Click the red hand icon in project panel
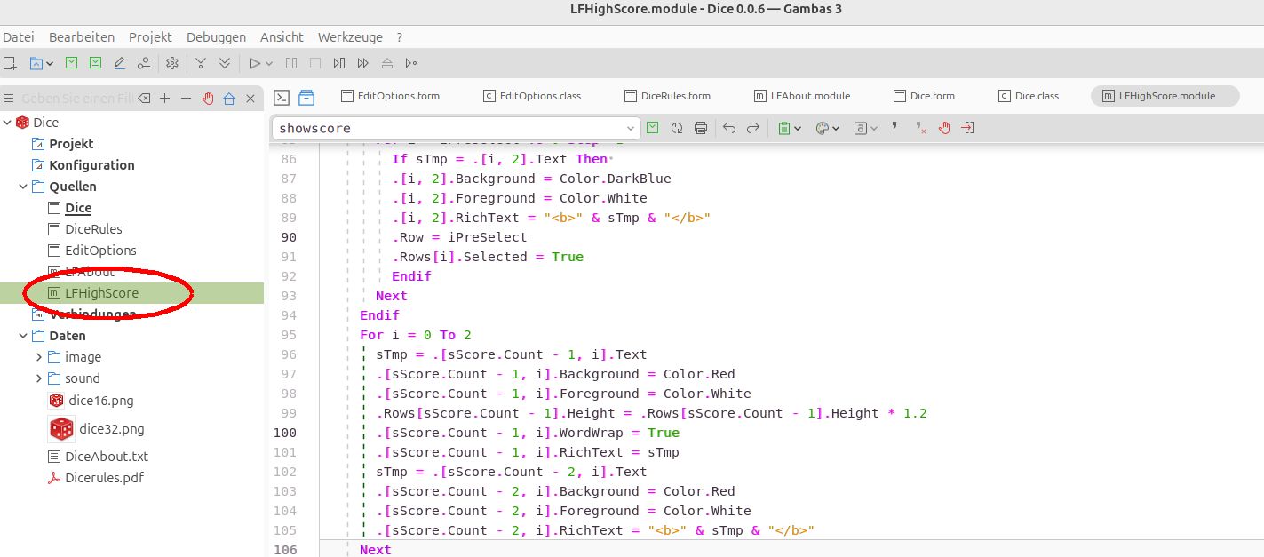 click(208, 99)
